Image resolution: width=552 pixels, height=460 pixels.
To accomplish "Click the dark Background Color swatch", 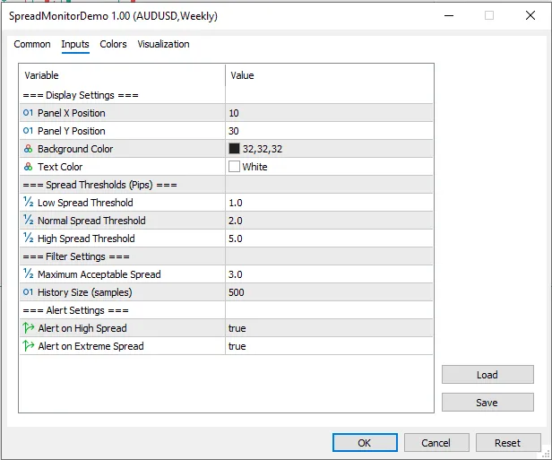I will click(235, 149).
